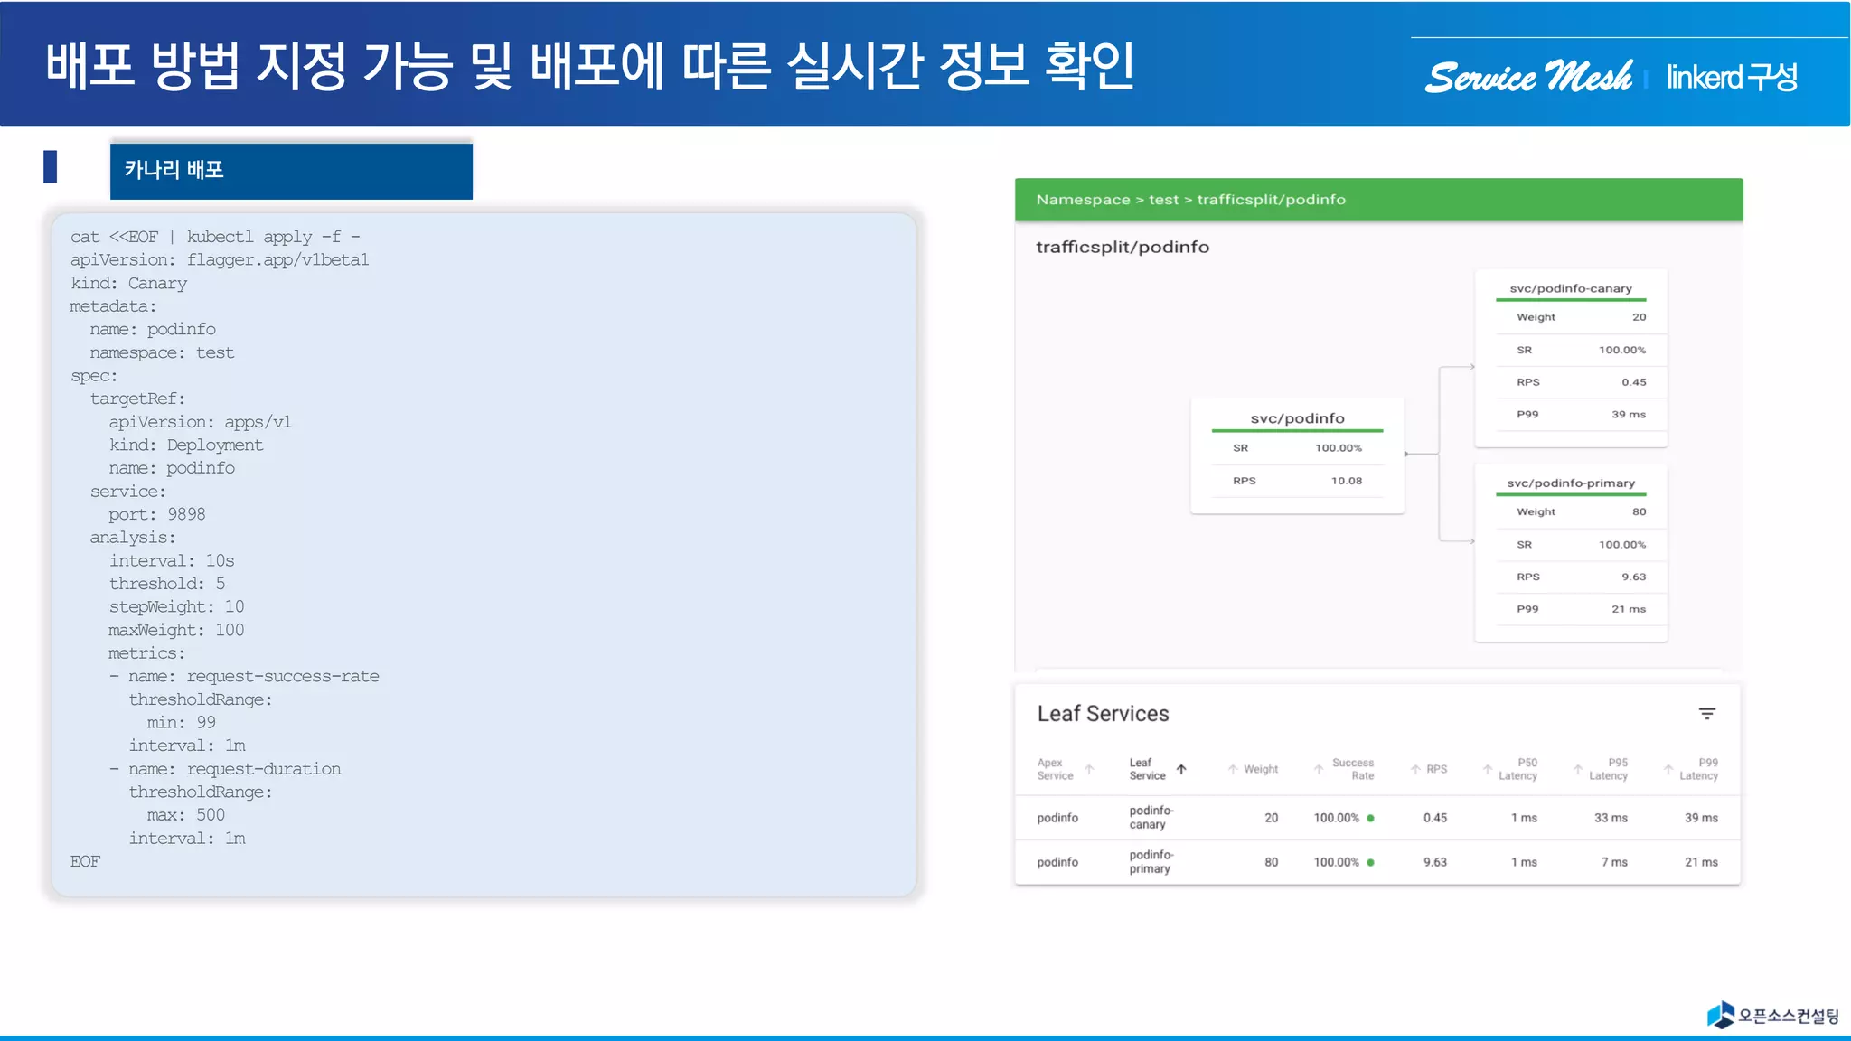Viewport: 1851px width, 1041px height.
Task: Click RPS 10.08 in svc/podinfo card
Action: (x=1297, y=481)
